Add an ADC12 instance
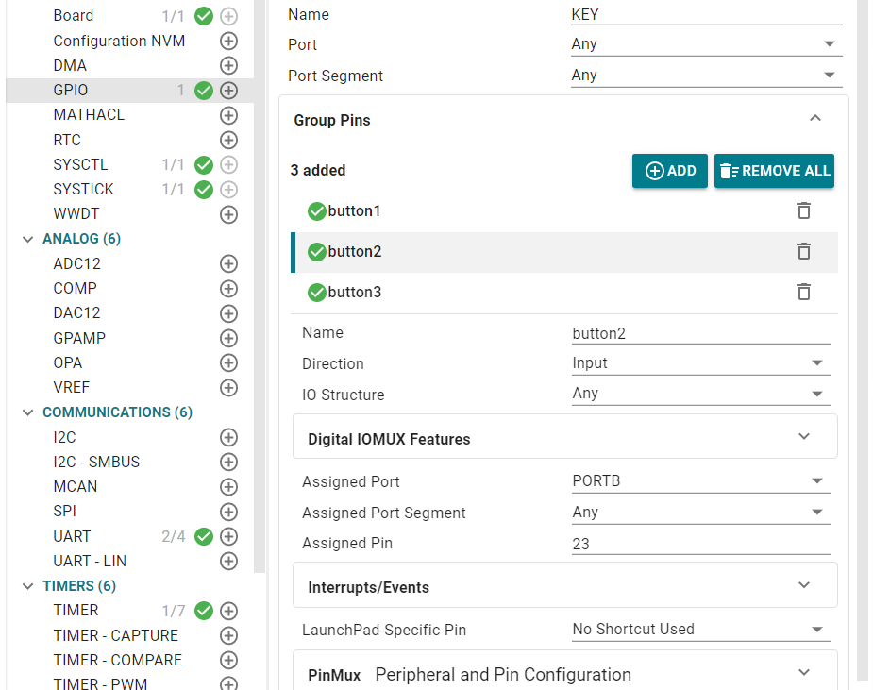 228,263
